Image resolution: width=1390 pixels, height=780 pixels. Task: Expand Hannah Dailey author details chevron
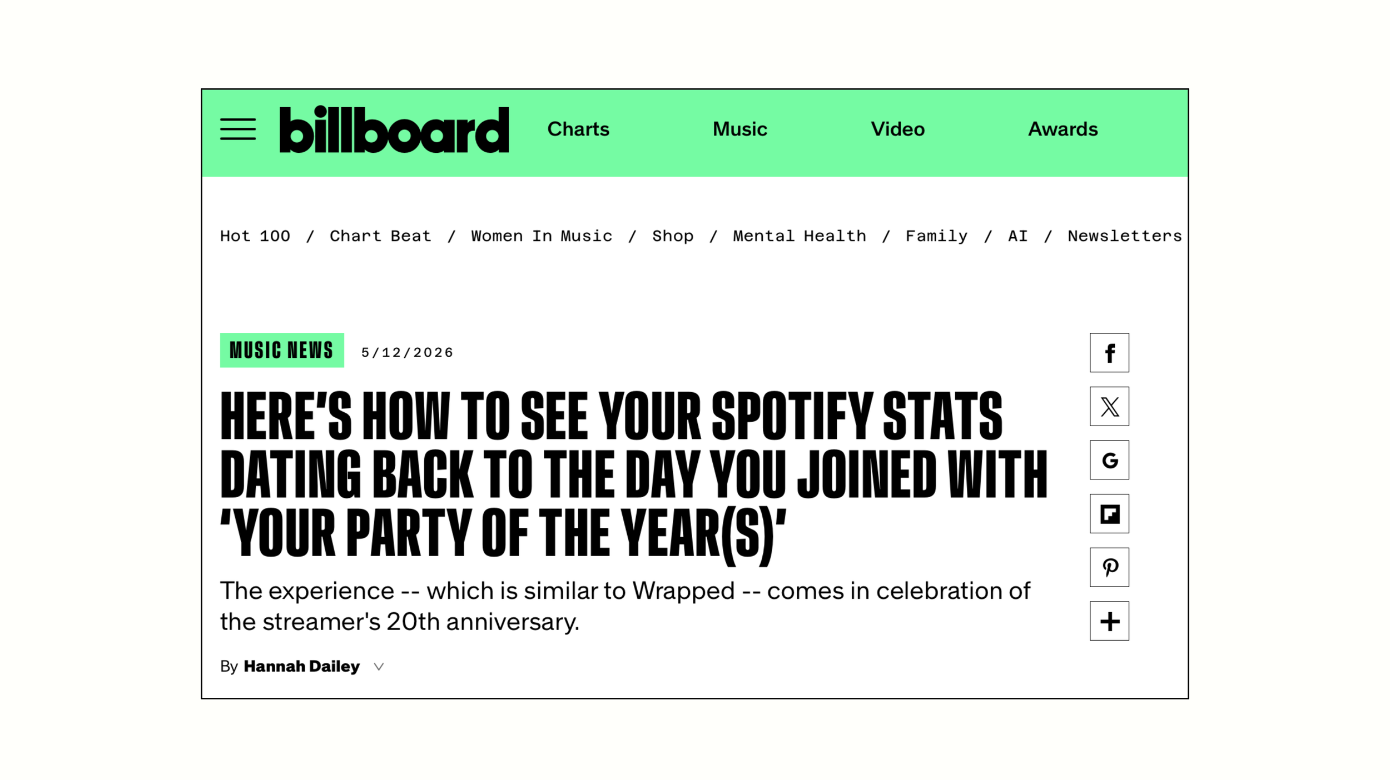tap(379, 667)
